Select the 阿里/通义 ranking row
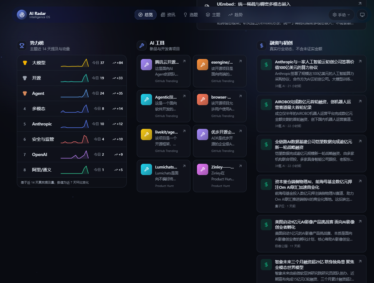The height and width of the screenshot is (283, 374). [x=72, y=169]
